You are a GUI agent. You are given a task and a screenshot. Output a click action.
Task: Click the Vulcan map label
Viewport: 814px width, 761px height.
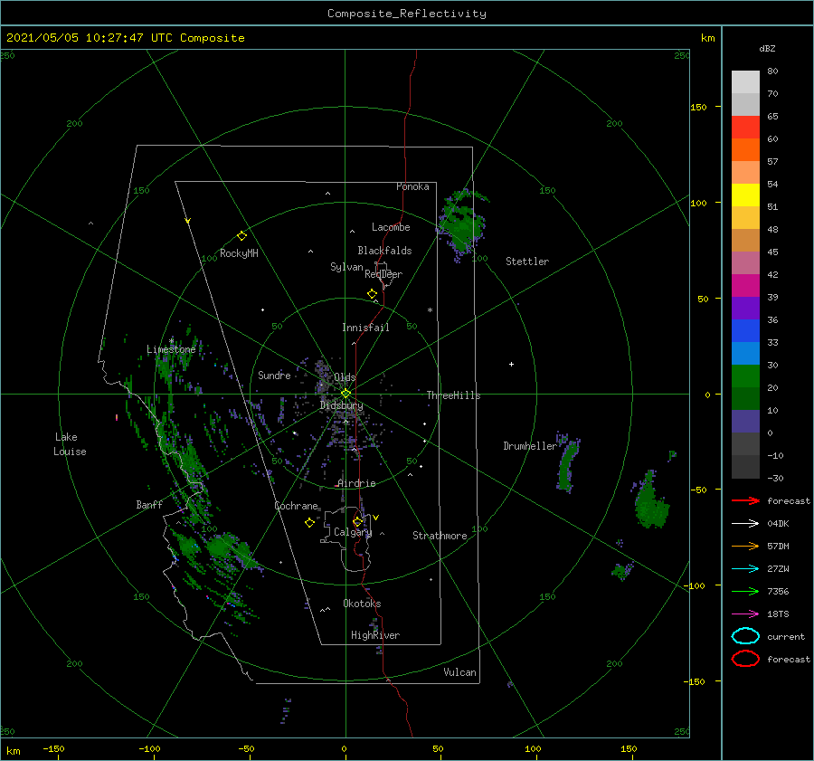(460, 672)
